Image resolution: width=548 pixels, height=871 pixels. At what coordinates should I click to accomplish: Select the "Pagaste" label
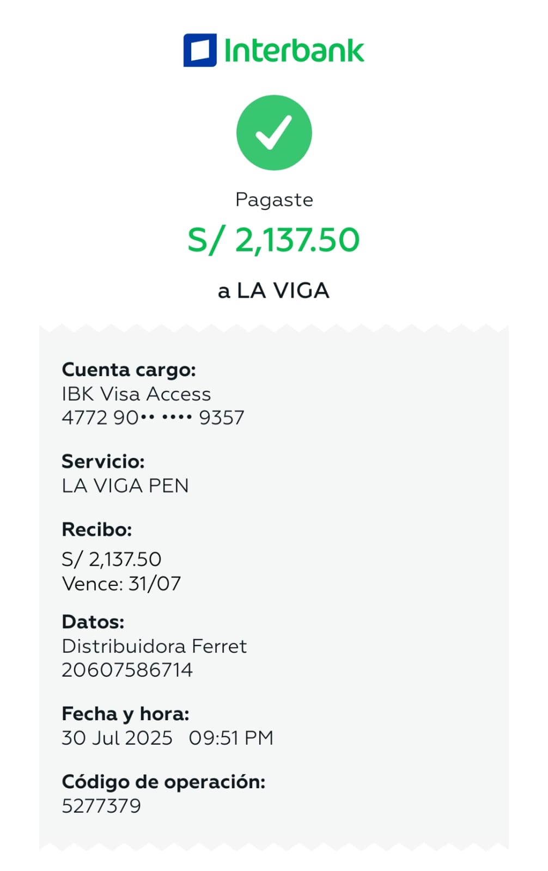274,200
